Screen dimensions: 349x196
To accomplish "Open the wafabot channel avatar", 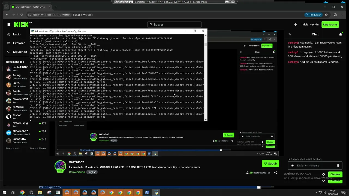I will (x=60, y=166).
